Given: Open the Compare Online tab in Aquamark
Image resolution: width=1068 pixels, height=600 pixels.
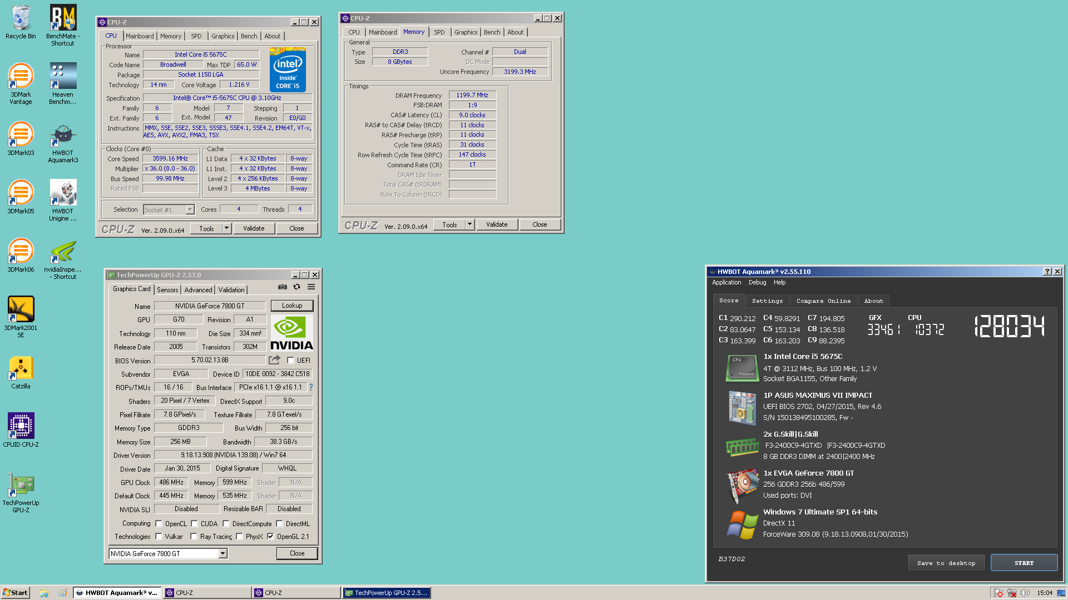Looking at the screenshot, I should pos(823,301).
